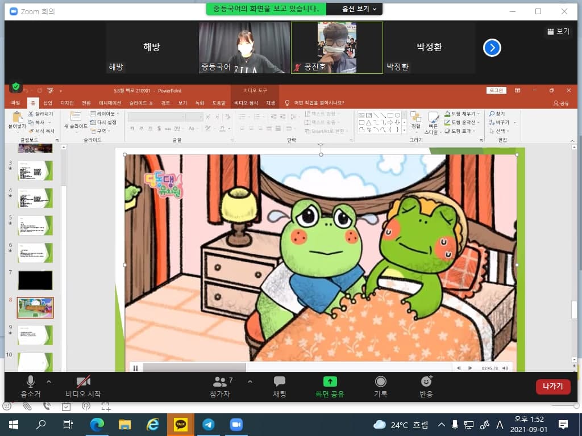
Task: Open Microsoft Edge from taskbar
Action: click(x=97, y=425)
